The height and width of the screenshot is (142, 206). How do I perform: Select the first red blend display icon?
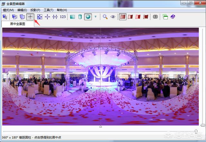(123, 17)
